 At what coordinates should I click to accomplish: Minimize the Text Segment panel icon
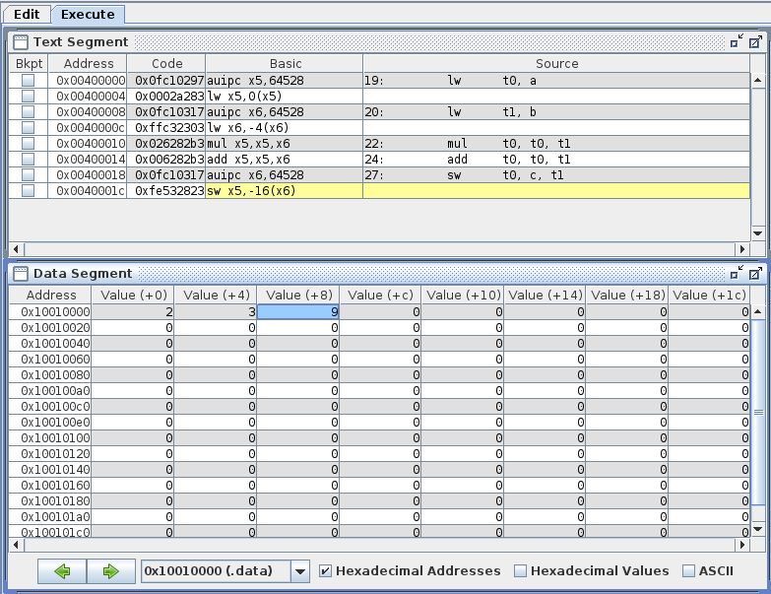tap(737, 42)
